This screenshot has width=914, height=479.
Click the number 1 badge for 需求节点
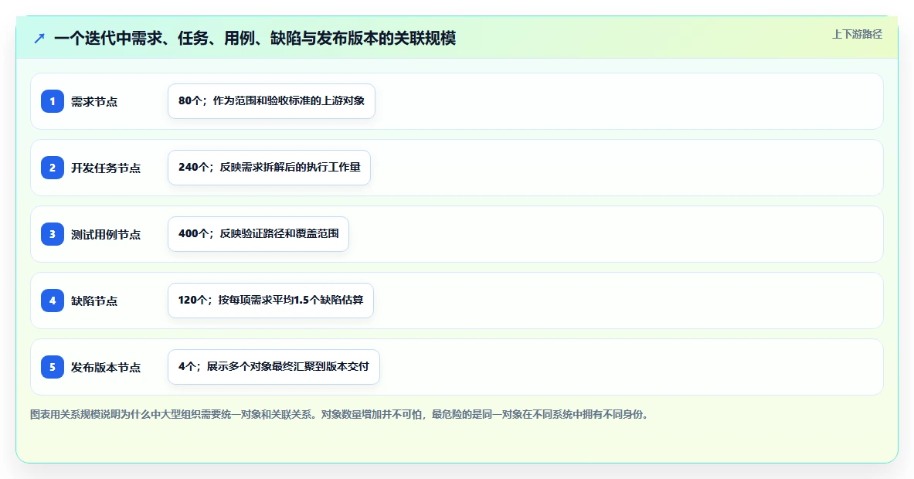pos(53,101)
